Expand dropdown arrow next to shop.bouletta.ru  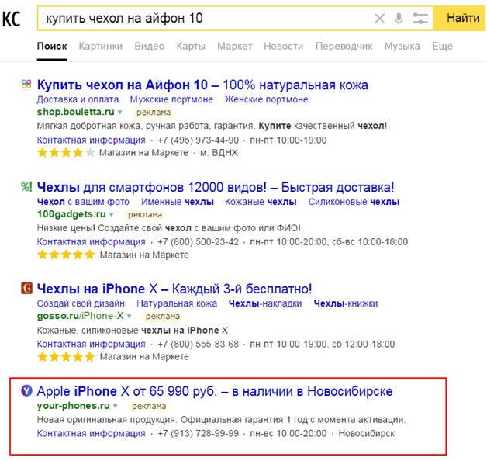pos(120,113)
